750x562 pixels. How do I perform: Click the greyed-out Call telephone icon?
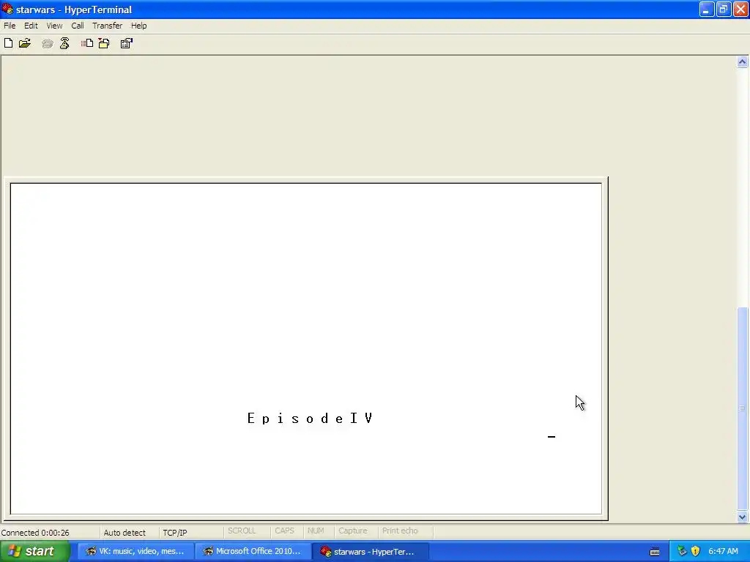pyautogui.click(x=47, y=44)
